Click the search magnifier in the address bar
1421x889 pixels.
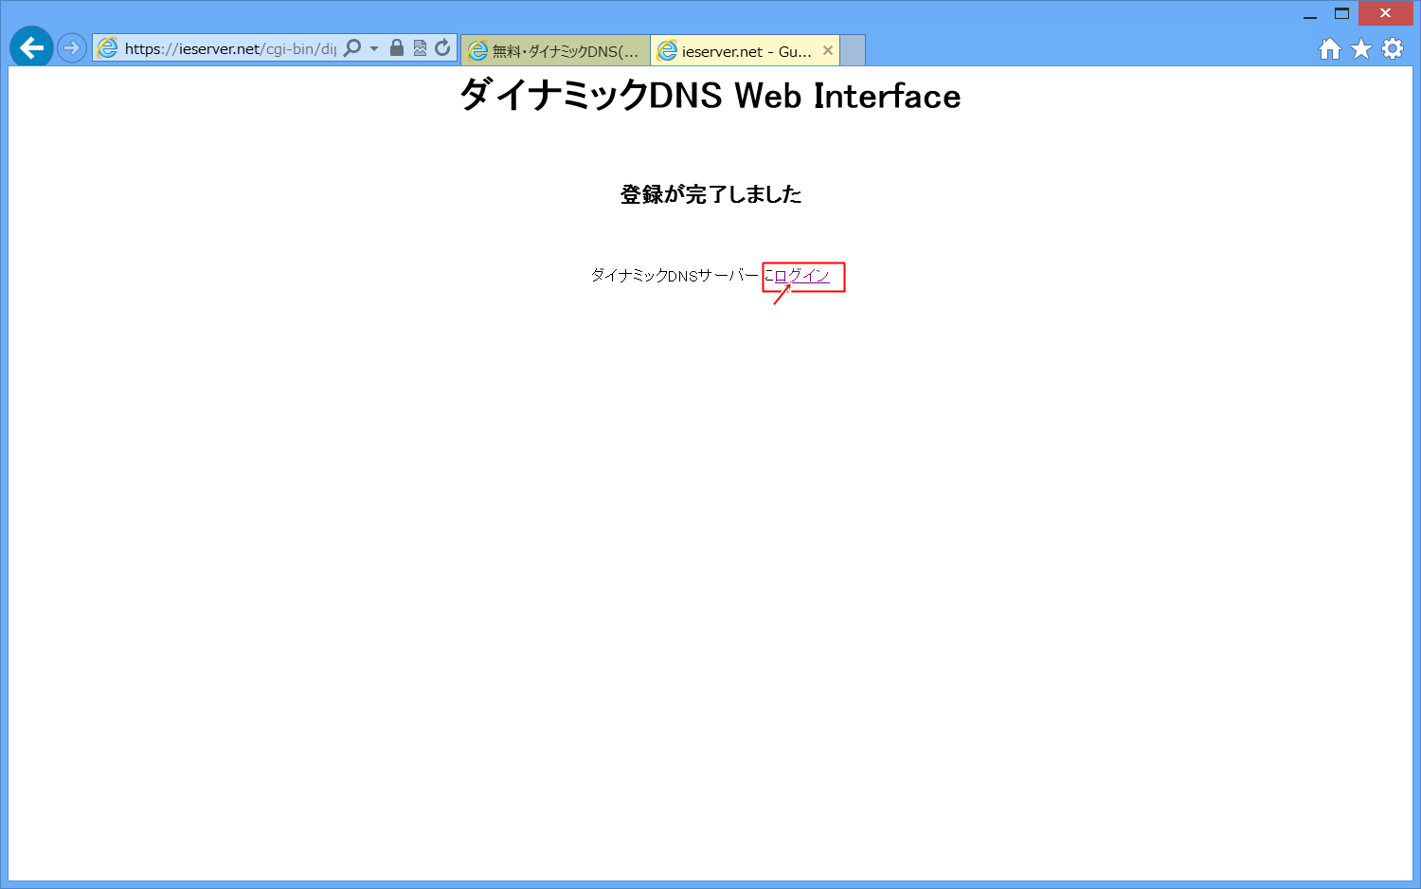(351, 47)
